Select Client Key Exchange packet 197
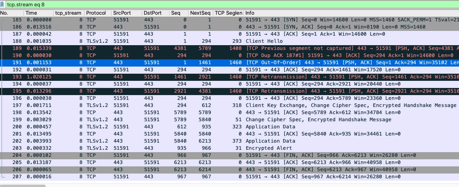 (229, 105)
